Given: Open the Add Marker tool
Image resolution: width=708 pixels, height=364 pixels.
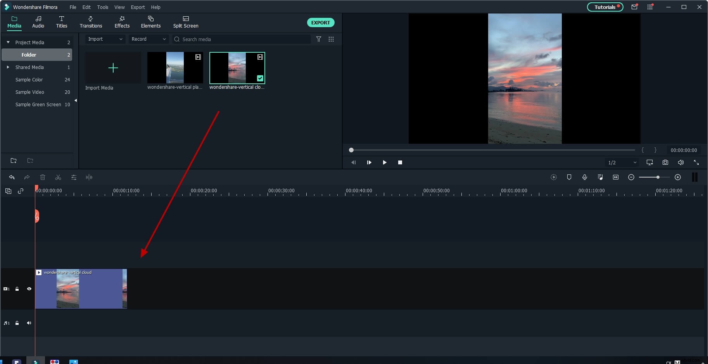Looking at the screenshot, I should pyautogui.click(x=569, y=177).
